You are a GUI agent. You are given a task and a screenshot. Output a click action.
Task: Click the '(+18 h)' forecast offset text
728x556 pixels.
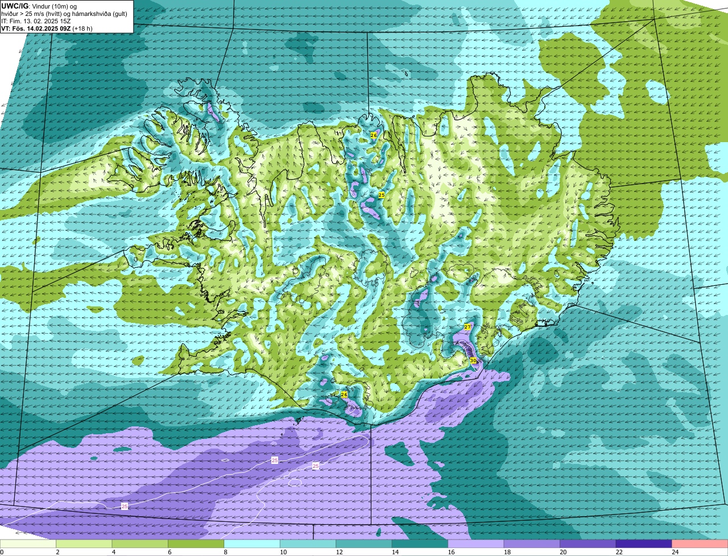tap(82, 28)
